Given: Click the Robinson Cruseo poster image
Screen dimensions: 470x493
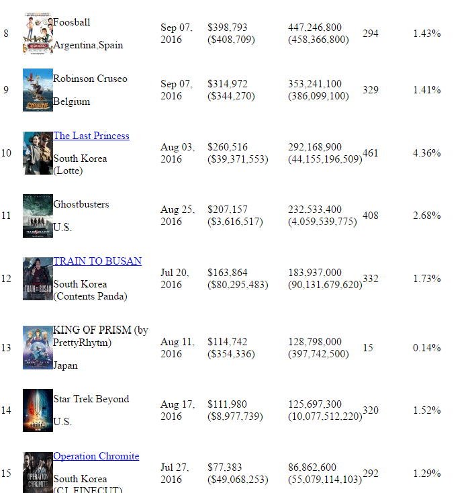Looking at the screenshot, I should tap(38, 90).
